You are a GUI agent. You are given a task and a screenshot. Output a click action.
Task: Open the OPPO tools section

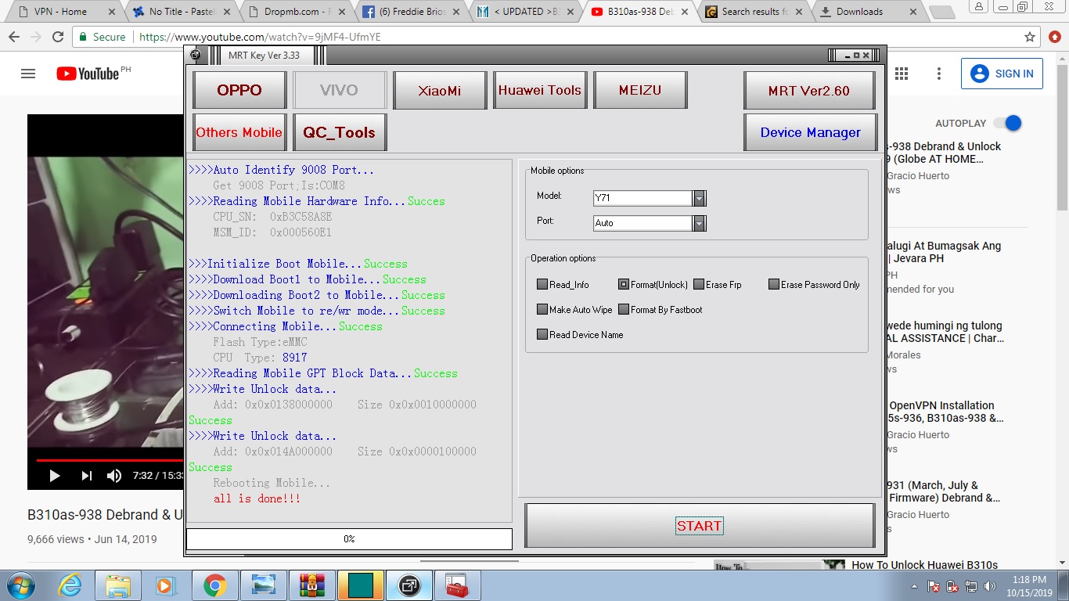point(239,90)
